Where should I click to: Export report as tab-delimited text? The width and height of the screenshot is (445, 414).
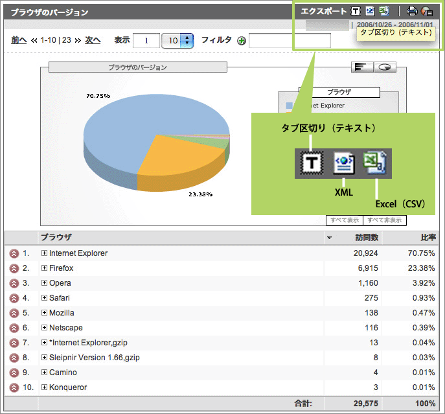pos(355,11)
